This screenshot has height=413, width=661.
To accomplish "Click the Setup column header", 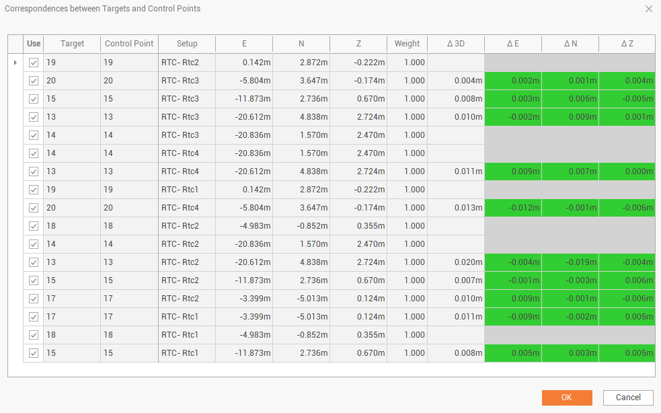I will [187, 44].
